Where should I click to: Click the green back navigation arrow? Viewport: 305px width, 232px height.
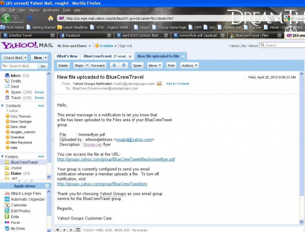pos(6,18)
